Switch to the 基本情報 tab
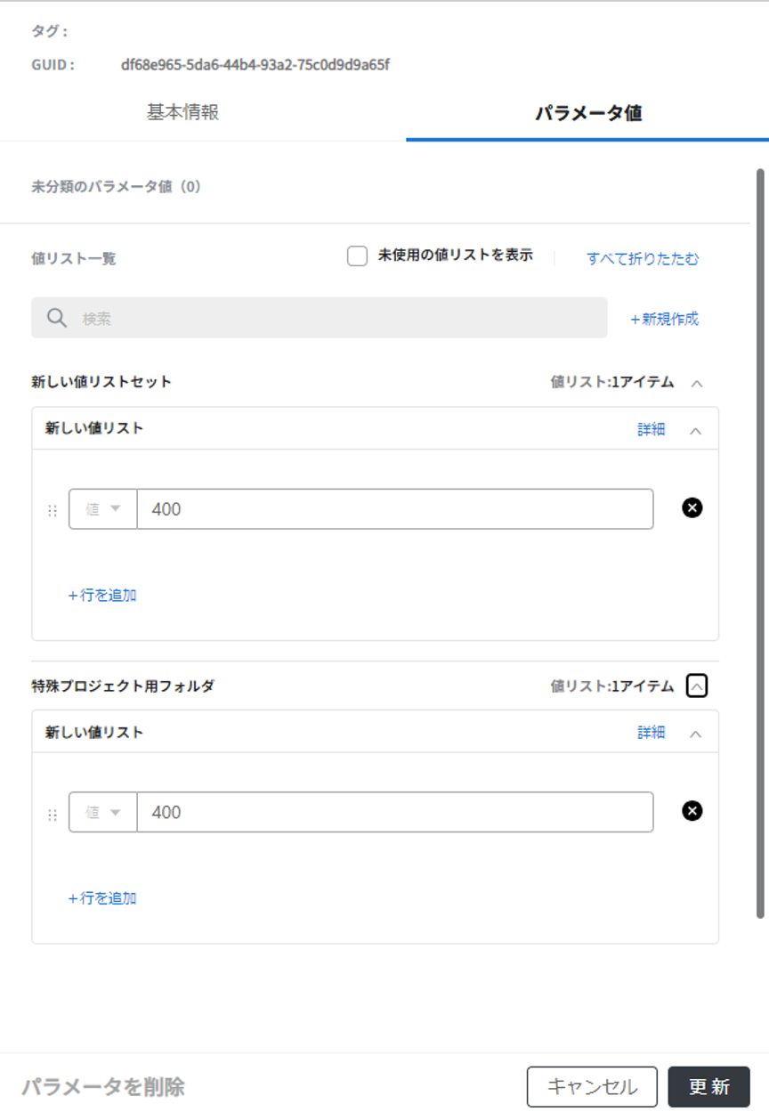769x1120 pixels. (182, 113)
